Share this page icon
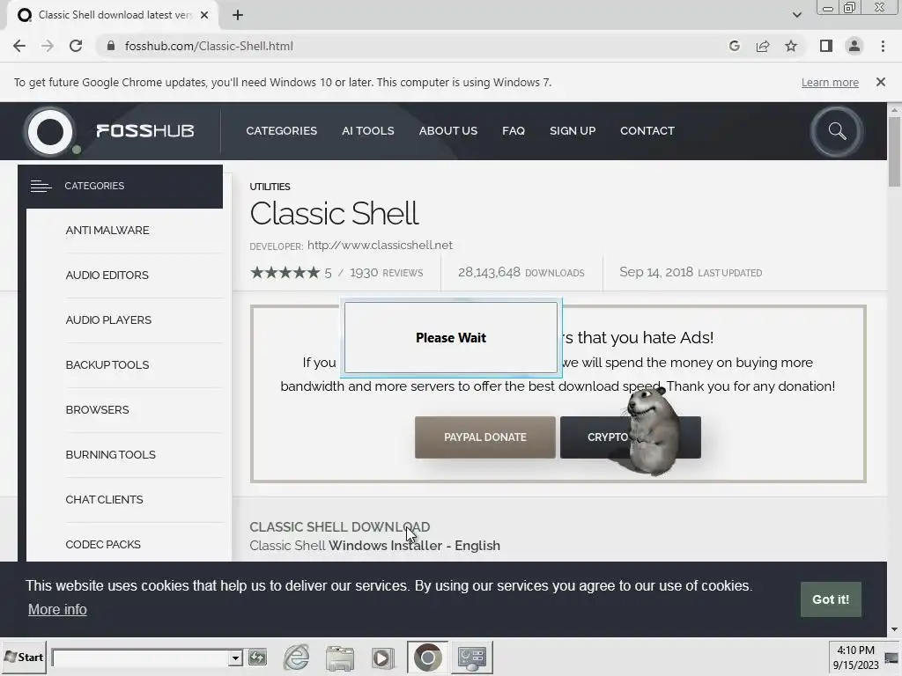 coord(763,46)
